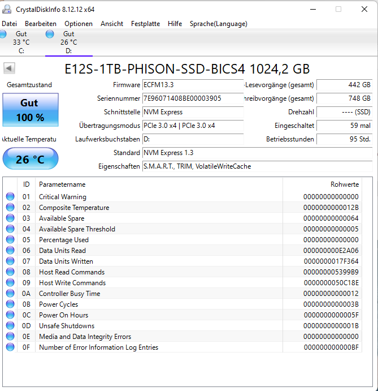Click the blue health orb of drive D:
This screenshot has height=391, width=378.
(50, 34)
